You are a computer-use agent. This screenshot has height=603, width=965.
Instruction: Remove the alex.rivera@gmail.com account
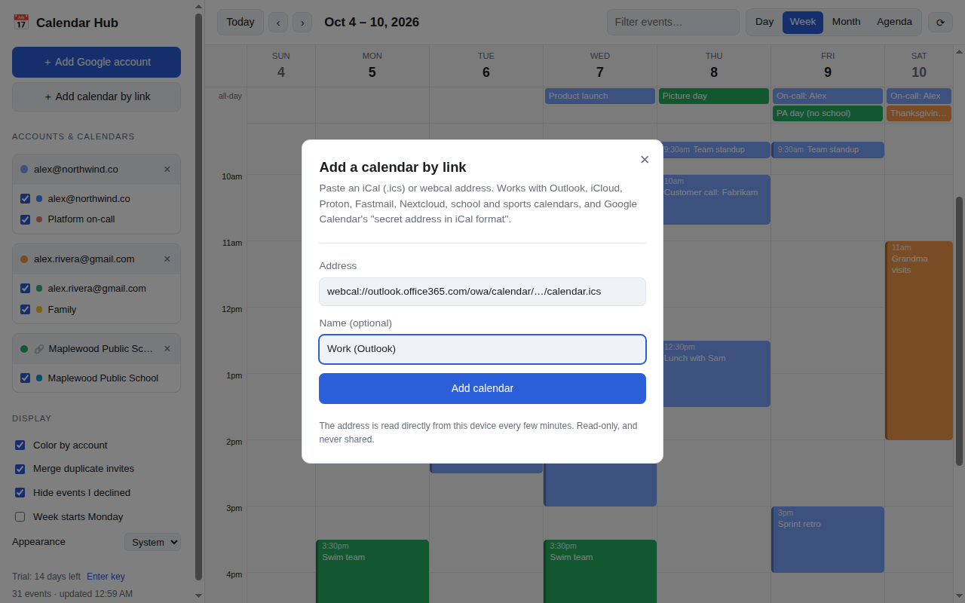[x=167, y=259]
